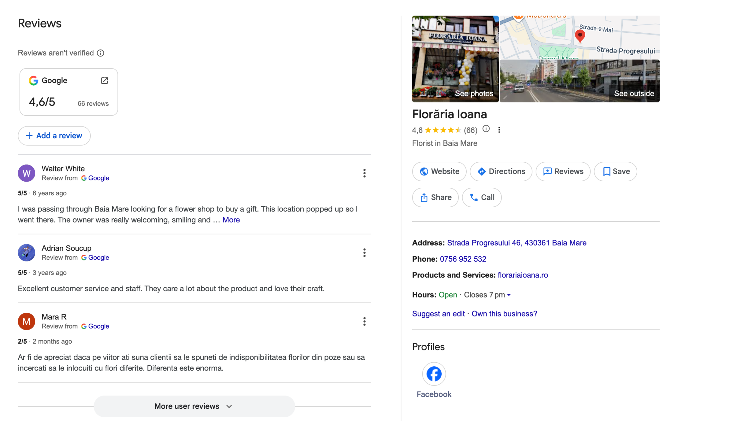Image resolution: width=748 pixels, height=421 pixels.
Task: Expand the opening hours dropdown arrow
Action: [509, 295]
